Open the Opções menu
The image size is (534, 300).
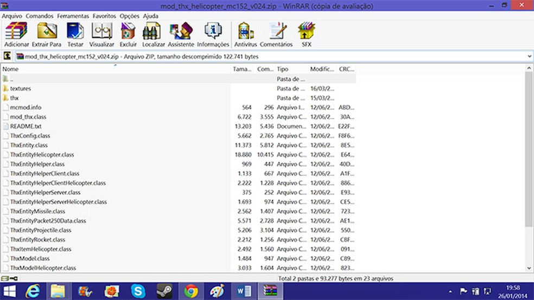[129, 16]
